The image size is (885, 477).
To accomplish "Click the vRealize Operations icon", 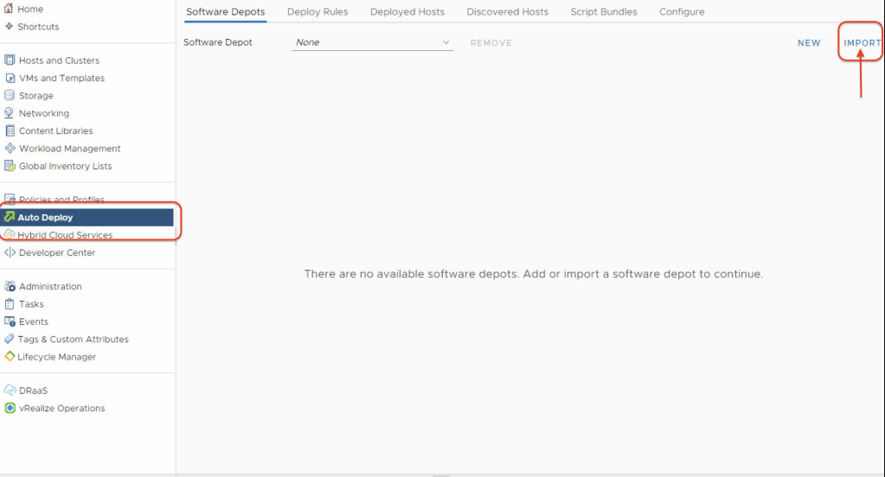I will click(x=10, y=408).
